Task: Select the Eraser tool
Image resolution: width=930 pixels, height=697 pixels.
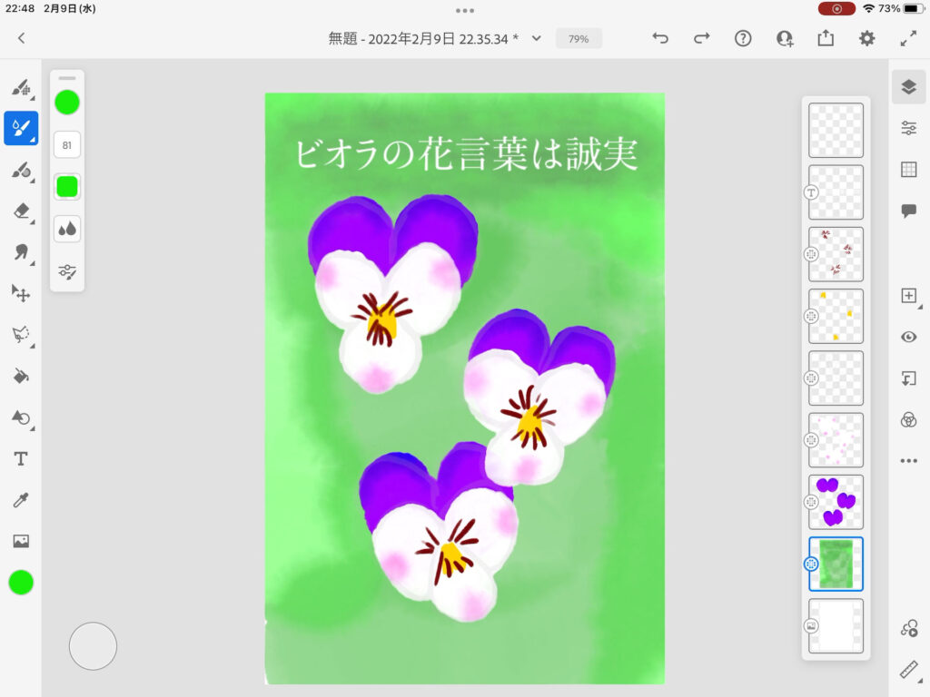Action: (x=21, y=211)
